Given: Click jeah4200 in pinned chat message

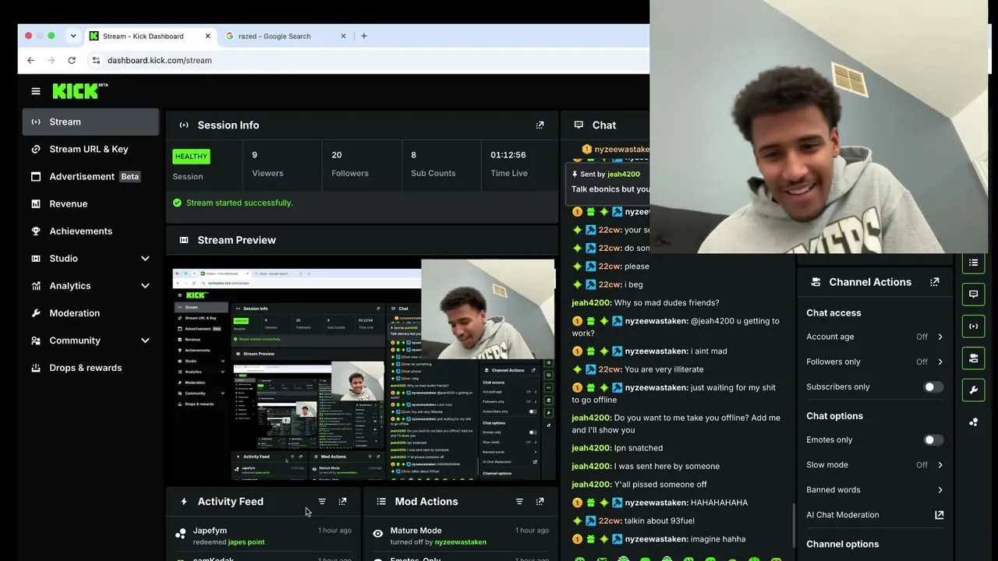Looking at the screenshot, I should coord(622,175).
